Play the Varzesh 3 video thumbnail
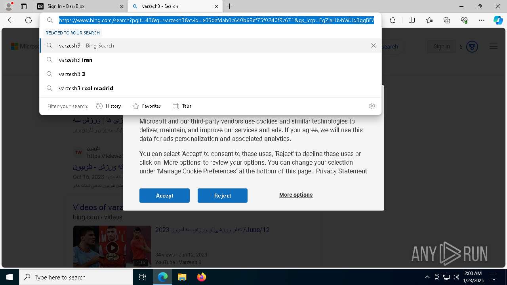This screenshot has height=285, width=507. click(x=112, y=246)
